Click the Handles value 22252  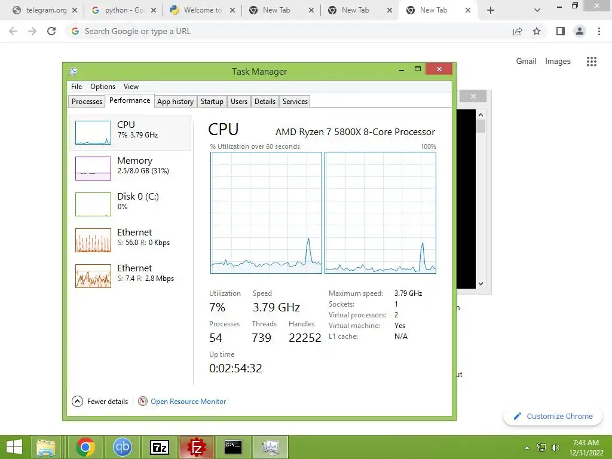coord(305,338)
